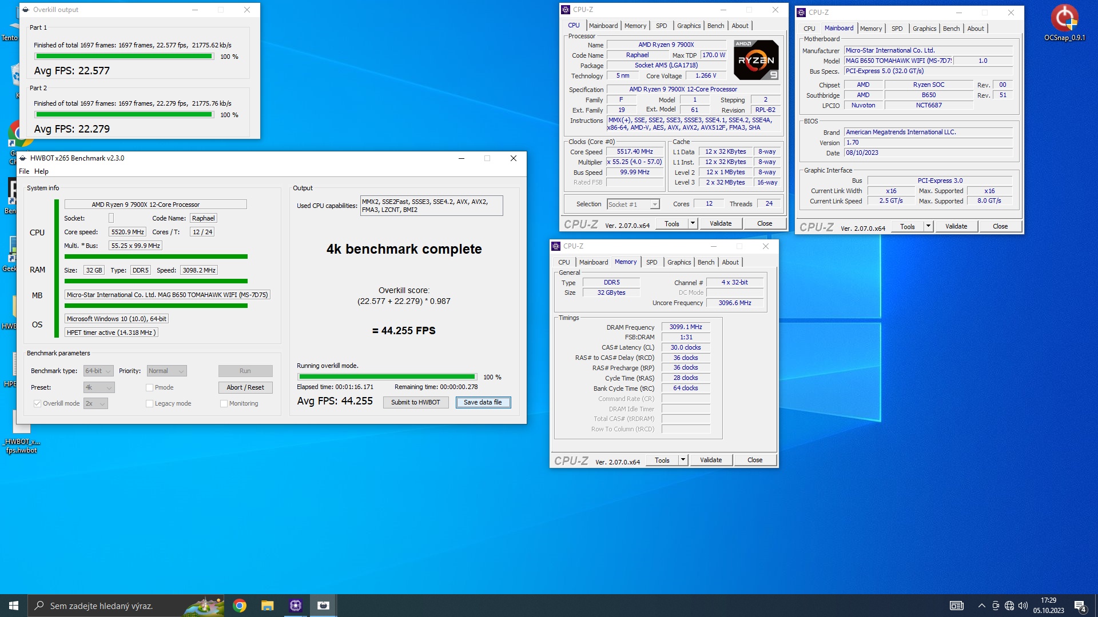
Task: Click the Abort / Reset button
Action: pos(245,387)
